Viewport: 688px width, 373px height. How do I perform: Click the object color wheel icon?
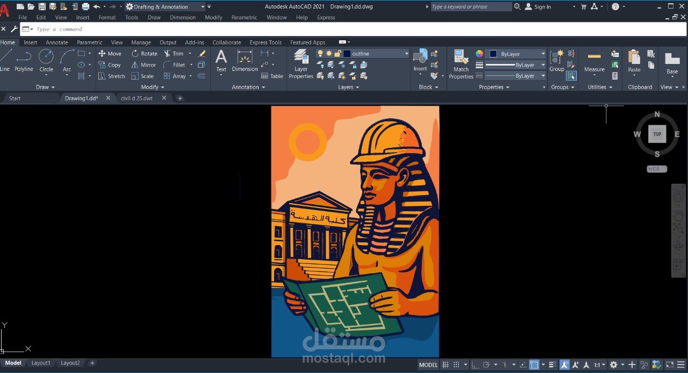479,54
